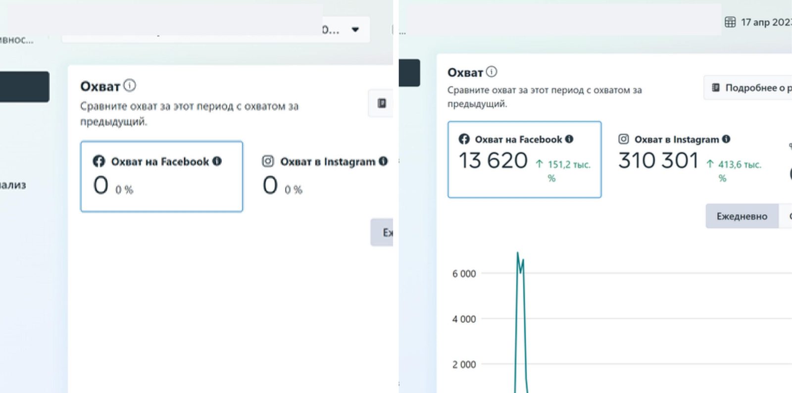Click info icon after right Охват в Instagram
Viewport: 792px width, 393px height.
(x=726, y=139)
